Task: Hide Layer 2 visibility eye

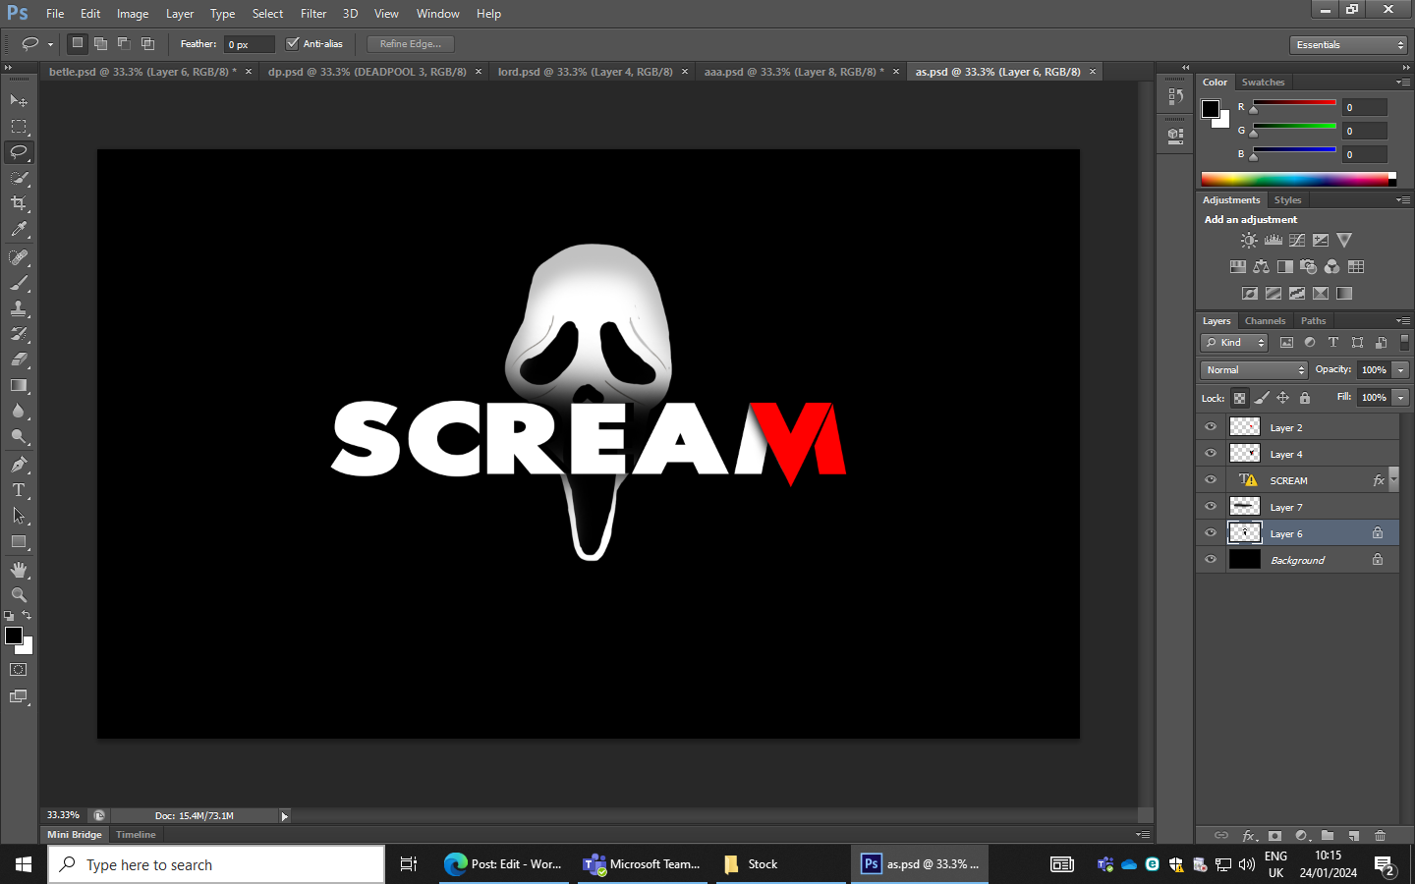Action: pyautogui.click(x=1211, y=427)
